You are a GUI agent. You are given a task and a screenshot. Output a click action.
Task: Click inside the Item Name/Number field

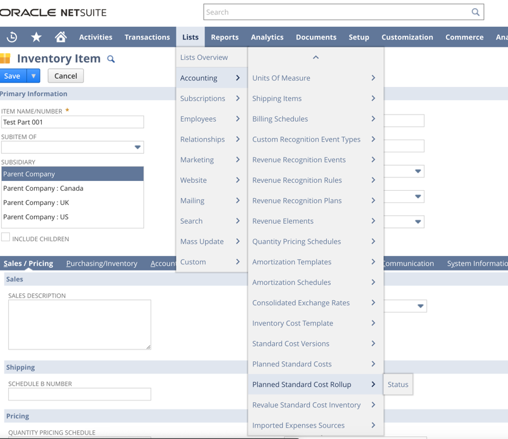[x=72, y=122]
